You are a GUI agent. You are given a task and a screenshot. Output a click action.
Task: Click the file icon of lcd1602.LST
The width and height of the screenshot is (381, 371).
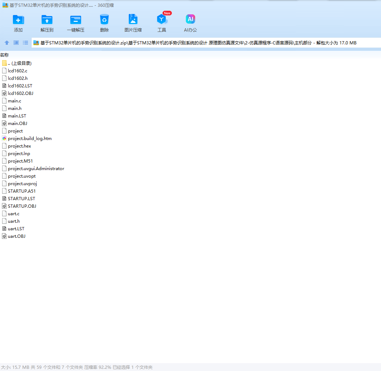pyautogui.click(x=4, y=86)
